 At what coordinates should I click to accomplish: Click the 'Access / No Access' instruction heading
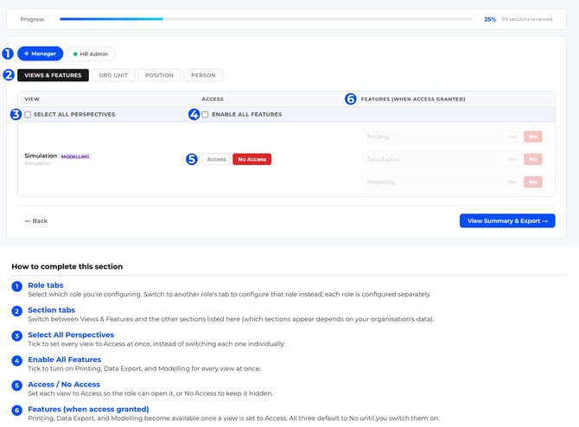pos(64,384)
